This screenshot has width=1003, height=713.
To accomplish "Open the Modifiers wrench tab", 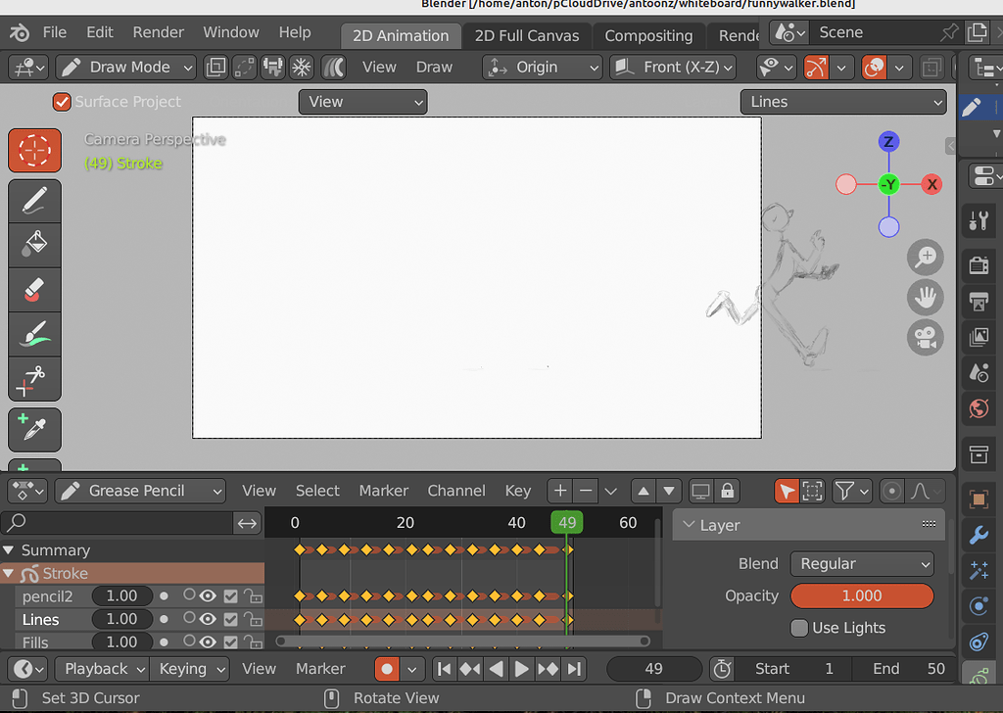I will (979, 535).
